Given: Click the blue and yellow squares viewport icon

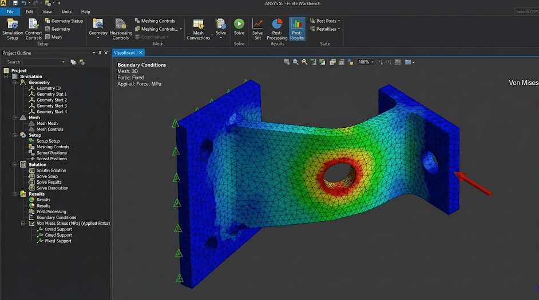Looking at the screenshot, I should [350, 62].
